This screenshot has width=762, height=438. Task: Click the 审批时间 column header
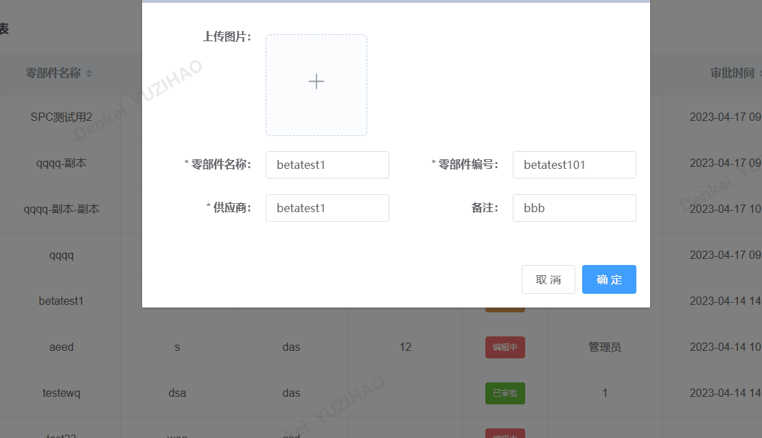[732, 73]
